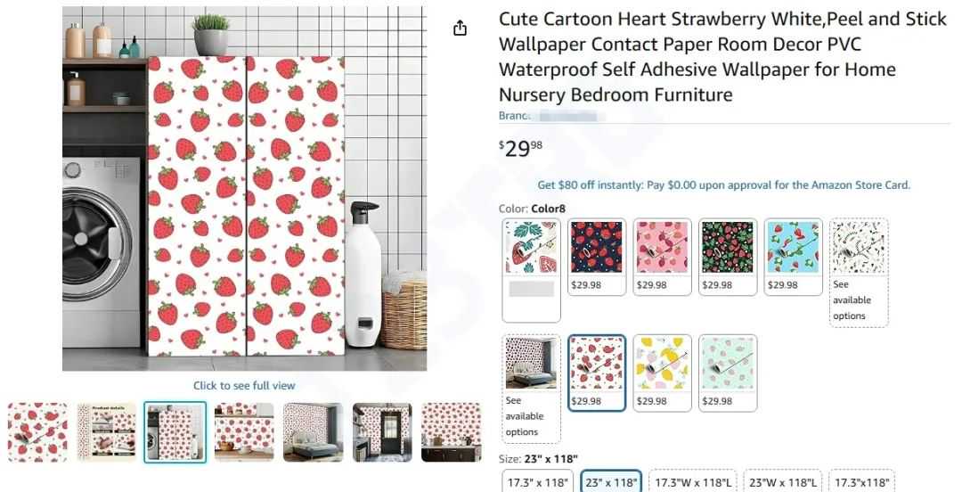View the first strawberry roll thumbnail
This screenshot has width=962, height=492.
(38, 432)
